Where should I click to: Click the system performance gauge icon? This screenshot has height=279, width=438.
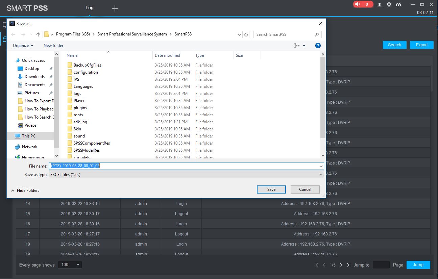[x=398, y=4]
